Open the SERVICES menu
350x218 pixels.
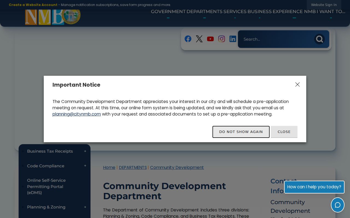pos(235,11)
